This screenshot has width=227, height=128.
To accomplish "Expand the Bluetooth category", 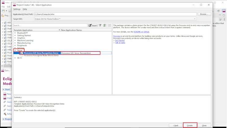I will click(x=15, y=33).
